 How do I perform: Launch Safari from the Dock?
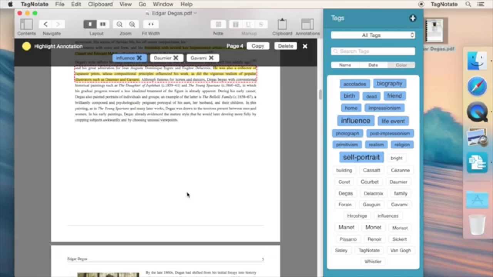coord(478,86)
